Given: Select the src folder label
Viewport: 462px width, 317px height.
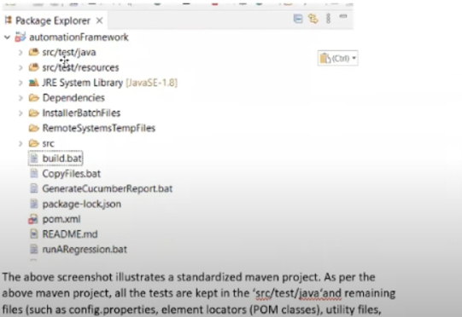Looking at the screenshot, I should point(49,143).
